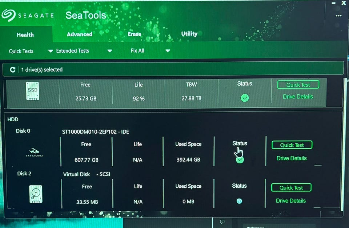This screenshot has width=349, height=228.
Task: Click the Fix All label
Action: pyautogui.click(x=137, y=51)
